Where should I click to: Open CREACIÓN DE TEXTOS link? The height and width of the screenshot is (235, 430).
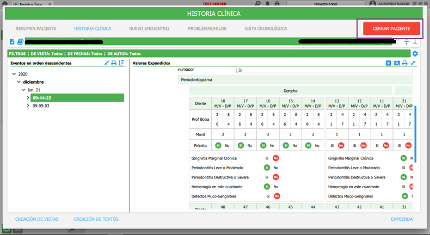tap(96, 219)
